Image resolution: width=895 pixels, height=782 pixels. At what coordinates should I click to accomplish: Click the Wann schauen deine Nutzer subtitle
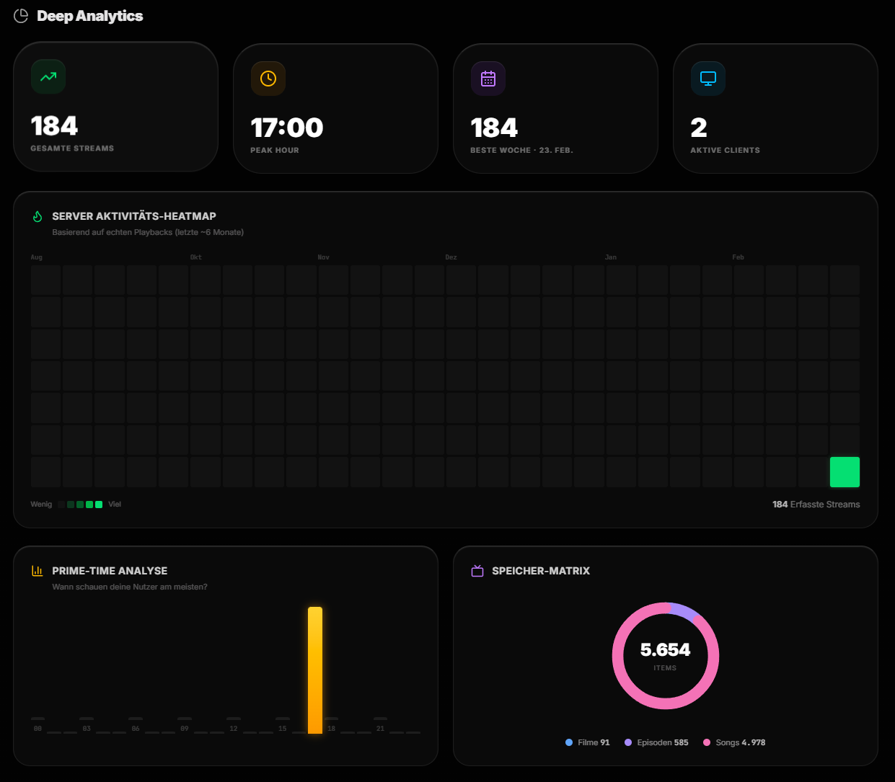(x=130, y=587)
